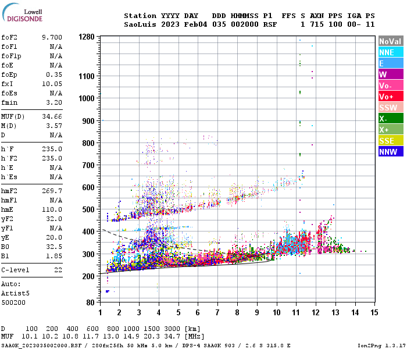
Task: Click the M(D) value 3.57
Action: point(54,126)
